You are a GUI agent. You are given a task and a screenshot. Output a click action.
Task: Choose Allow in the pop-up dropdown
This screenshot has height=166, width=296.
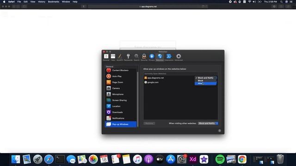205,83
